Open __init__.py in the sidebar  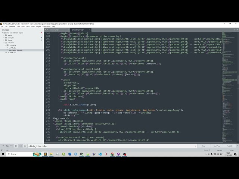coord(13,48)
